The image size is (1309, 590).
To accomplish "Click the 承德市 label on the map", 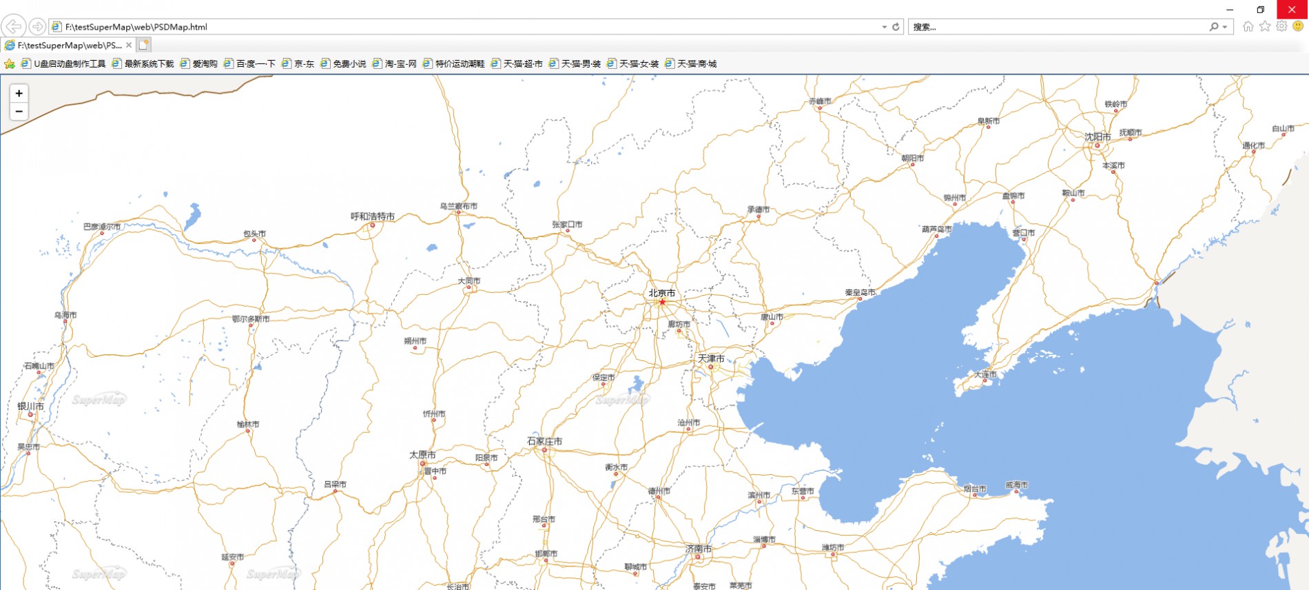I will 759,210.
